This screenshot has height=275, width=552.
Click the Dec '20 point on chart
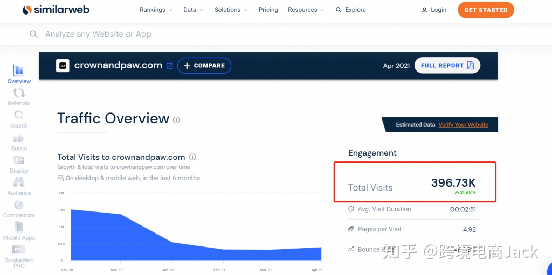[121, 214]
